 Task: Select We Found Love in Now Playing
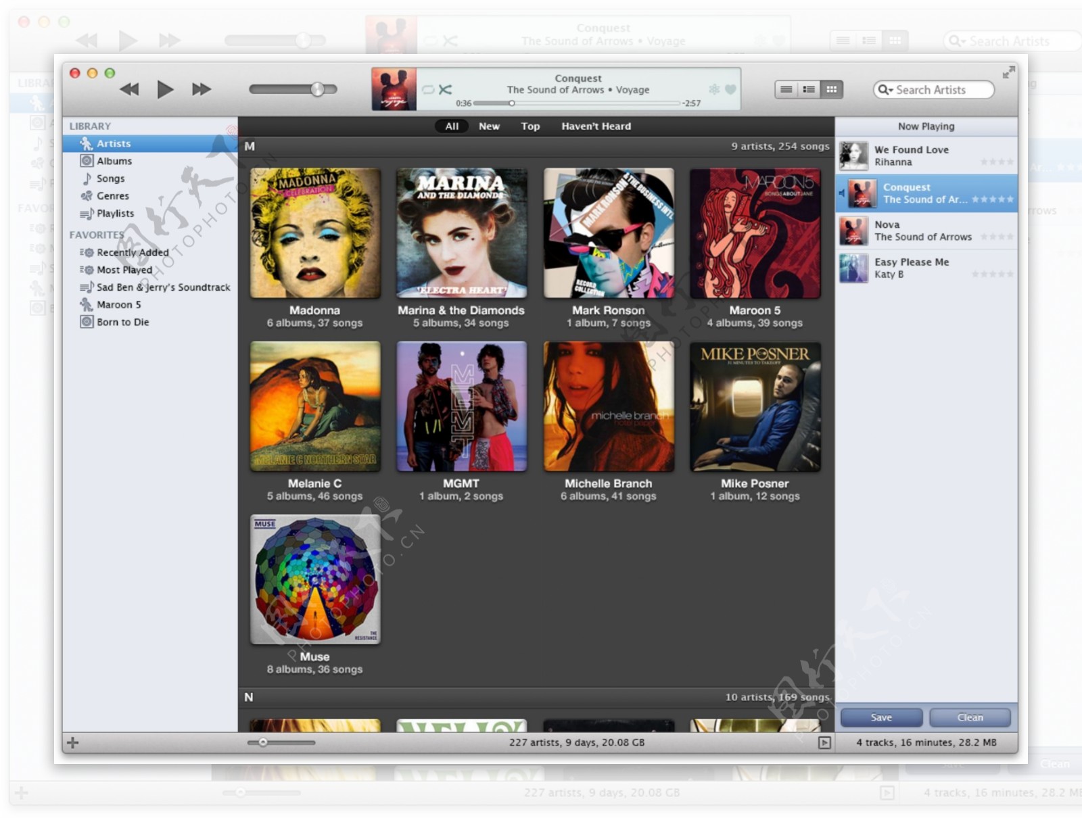click(926, 155)
